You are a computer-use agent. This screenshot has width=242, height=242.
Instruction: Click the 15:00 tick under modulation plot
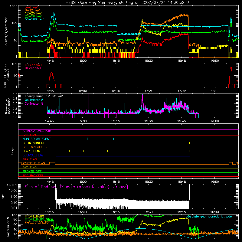[x=82, y=121]
